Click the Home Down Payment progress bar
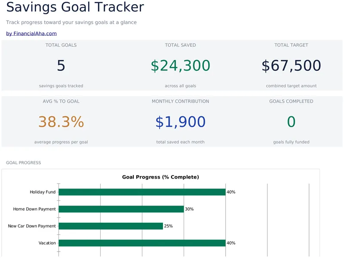This screenshot has width=344, height=258. (121, 209)
